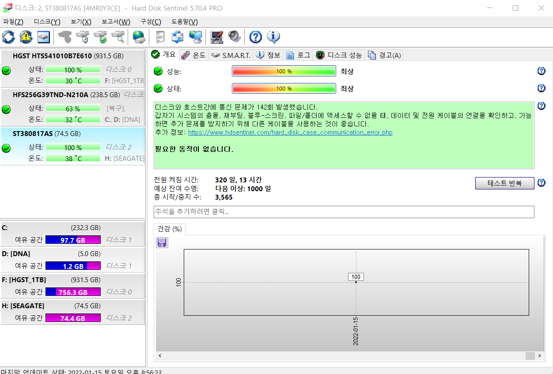Click the 63 % health bar of HFS256G39TND

[73, 109]
